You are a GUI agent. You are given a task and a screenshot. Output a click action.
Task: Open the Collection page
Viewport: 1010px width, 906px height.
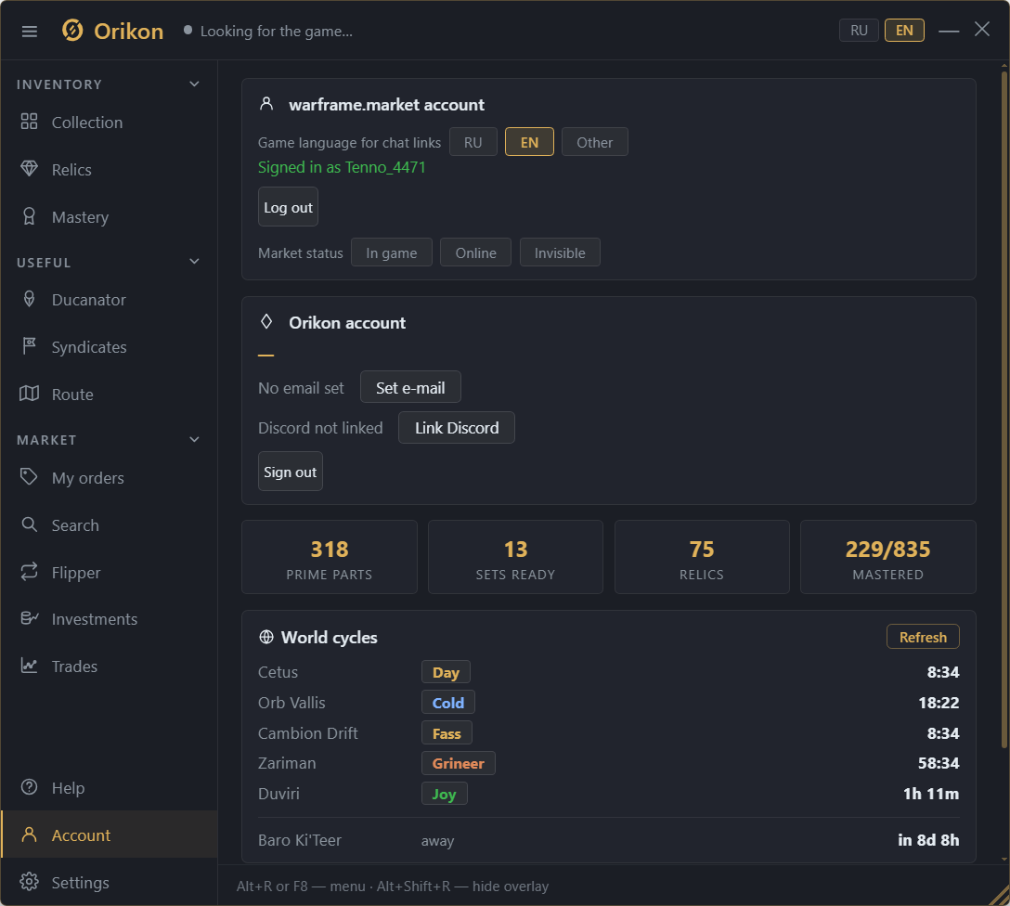[109, 123]
